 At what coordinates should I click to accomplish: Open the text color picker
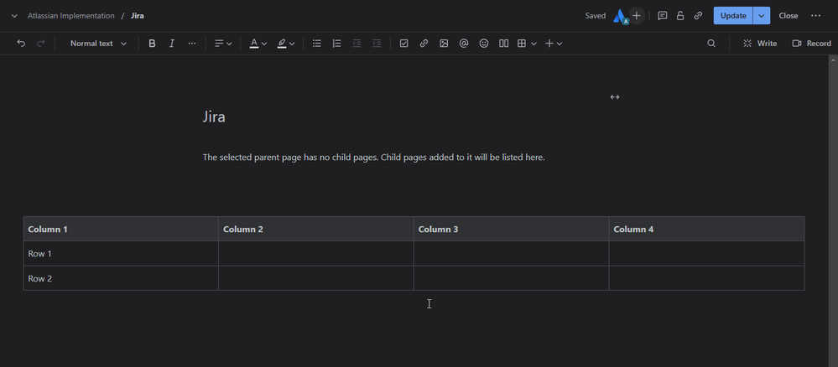pos(258,44)
